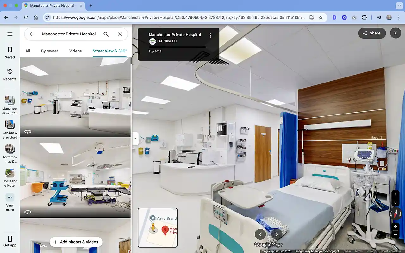This screenshot has height=253, width=405.
Task: Switch to the All photos tab
Action: click(x=28, y=51)
